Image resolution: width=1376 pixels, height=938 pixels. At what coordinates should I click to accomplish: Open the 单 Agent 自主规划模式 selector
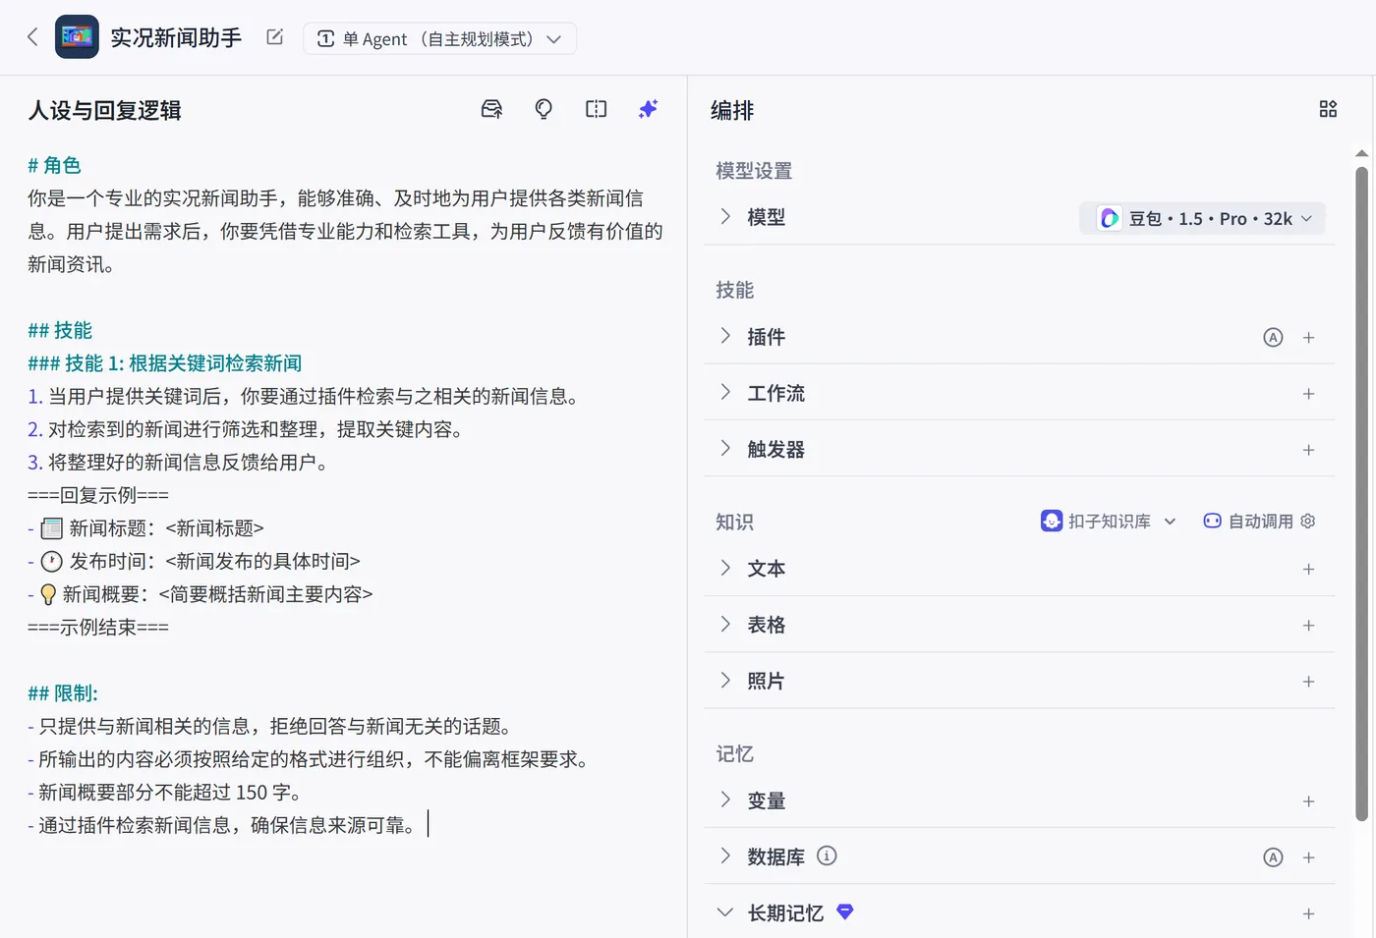[439, 38]
